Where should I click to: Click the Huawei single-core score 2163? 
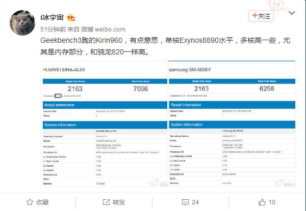[75, 89]
